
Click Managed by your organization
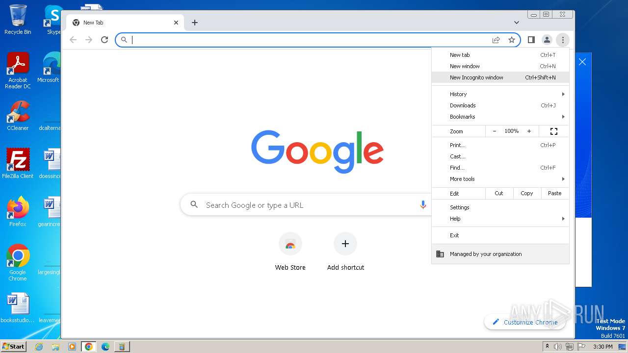point(500,254)
